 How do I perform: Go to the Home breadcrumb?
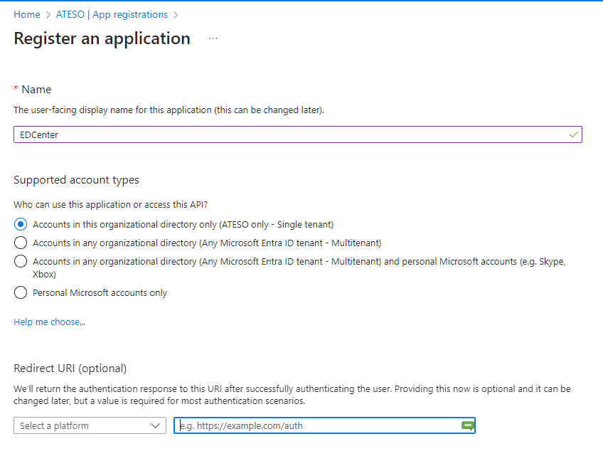27,15
